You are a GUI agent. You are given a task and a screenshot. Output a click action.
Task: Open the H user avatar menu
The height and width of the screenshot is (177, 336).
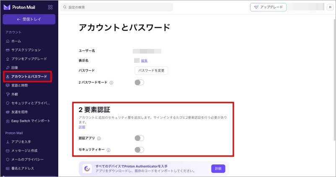pyautogui.click(x=330, y=7)
